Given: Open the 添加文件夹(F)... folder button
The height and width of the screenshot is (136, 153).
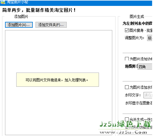Looking at the screenshot, I should point(51,25).
